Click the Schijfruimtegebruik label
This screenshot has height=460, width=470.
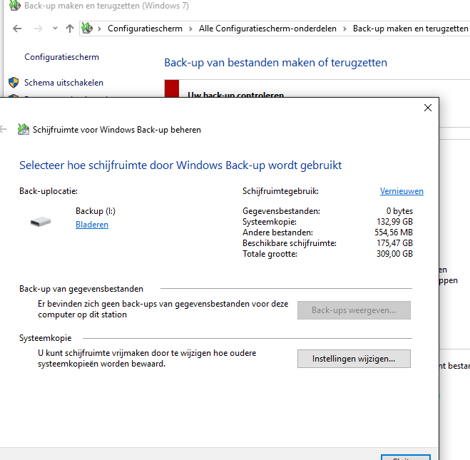tap(280, 191)
